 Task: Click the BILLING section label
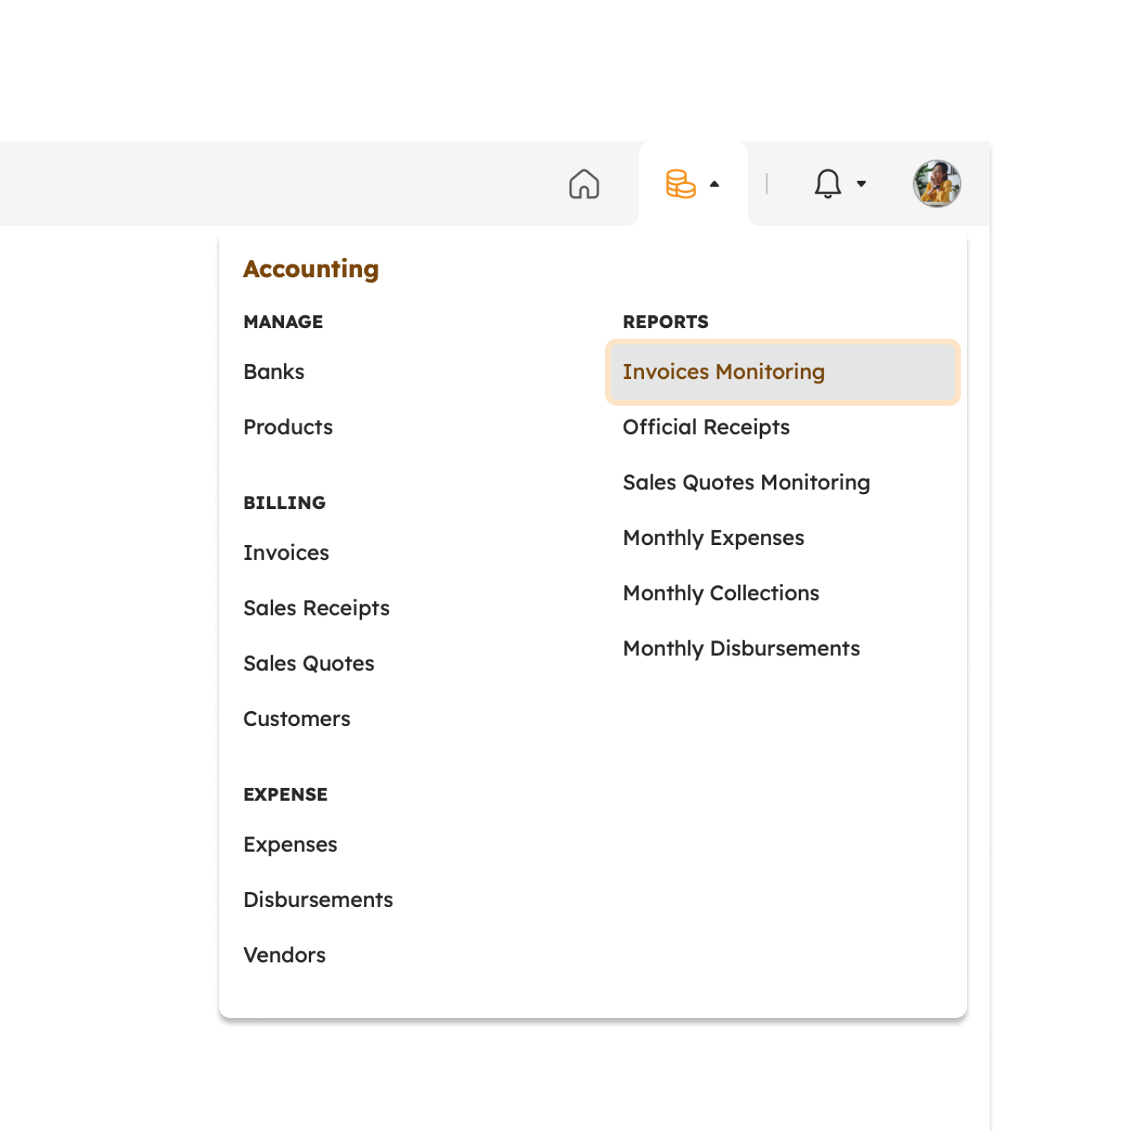click(x=284, y=503)
